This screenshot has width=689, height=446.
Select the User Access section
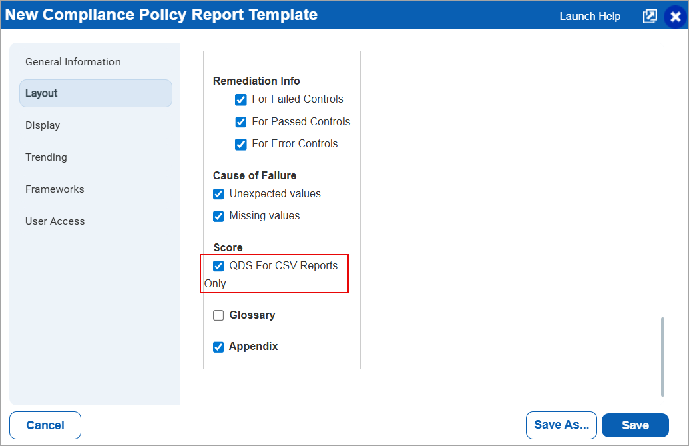point(55,221)
